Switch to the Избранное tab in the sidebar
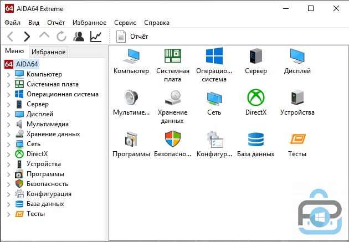This screenshot has height=242, width=349. pos(49,52)
